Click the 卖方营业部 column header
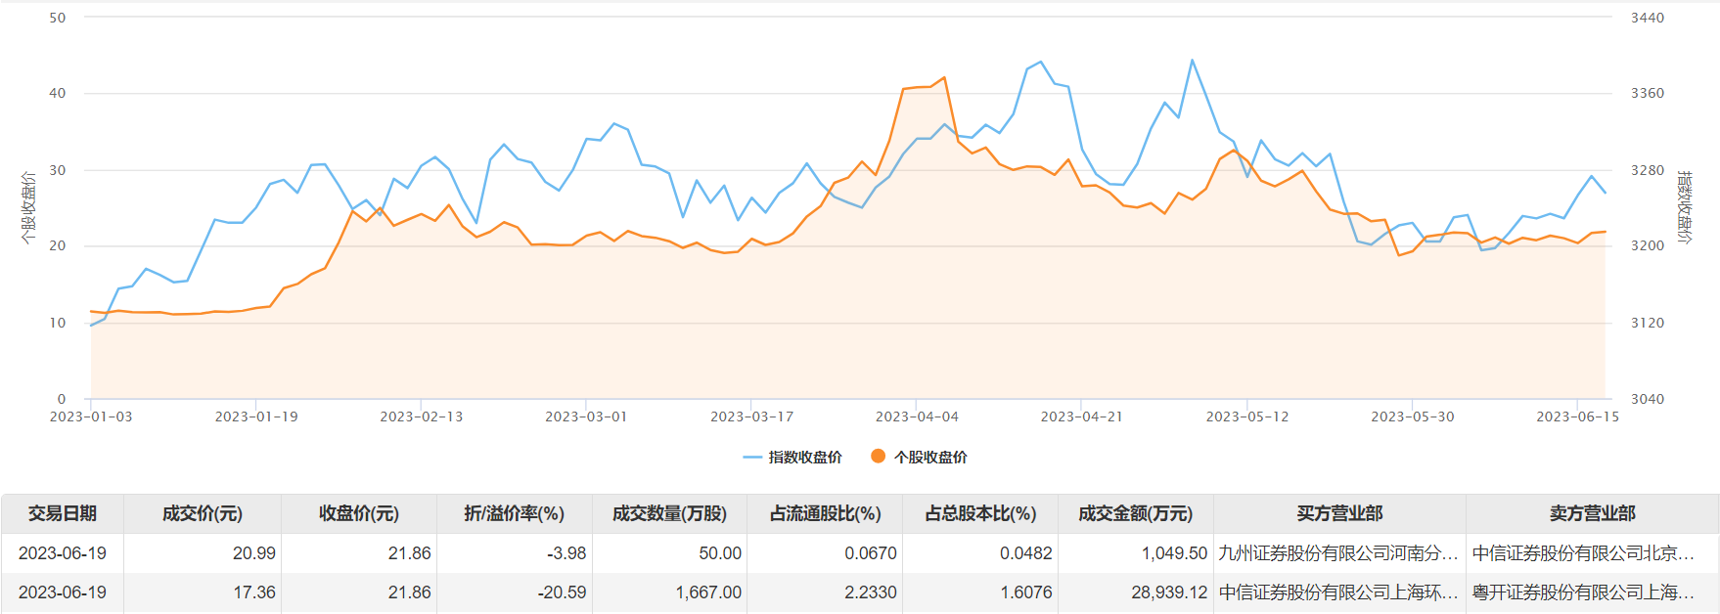The height and width of the screenshot is (614, 1720). 1593,513
